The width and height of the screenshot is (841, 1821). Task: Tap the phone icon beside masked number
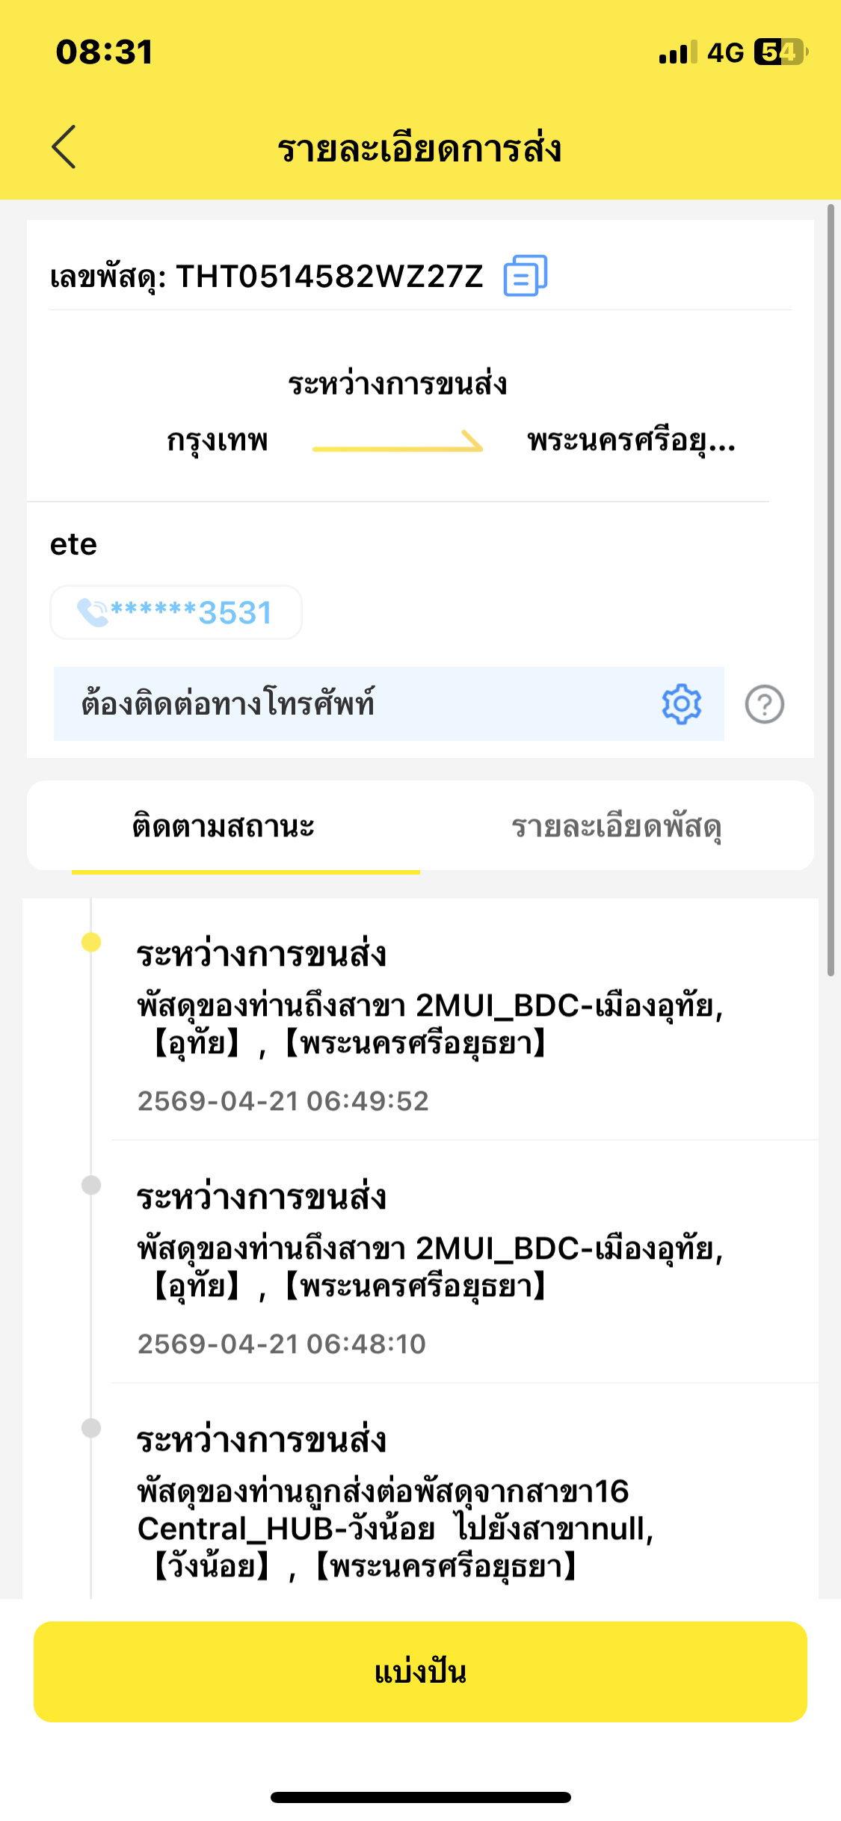pyautogui.click(x=93, y=612)
